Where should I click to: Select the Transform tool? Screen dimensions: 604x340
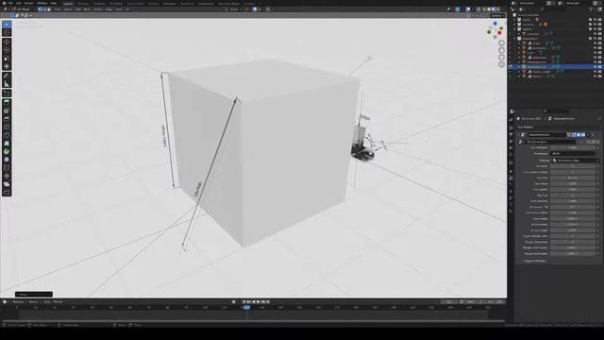click(x=7, y=66)
